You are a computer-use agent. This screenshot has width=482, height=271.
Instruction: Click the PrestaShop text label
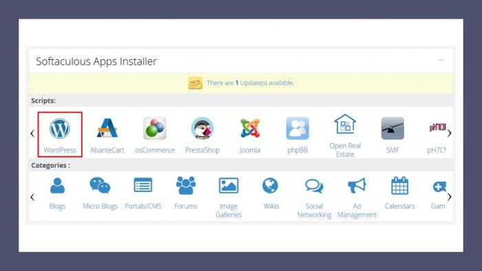[202, 150]
